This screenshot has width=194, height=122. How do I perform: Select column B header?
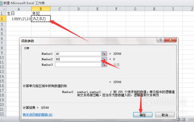pos(41,9)
